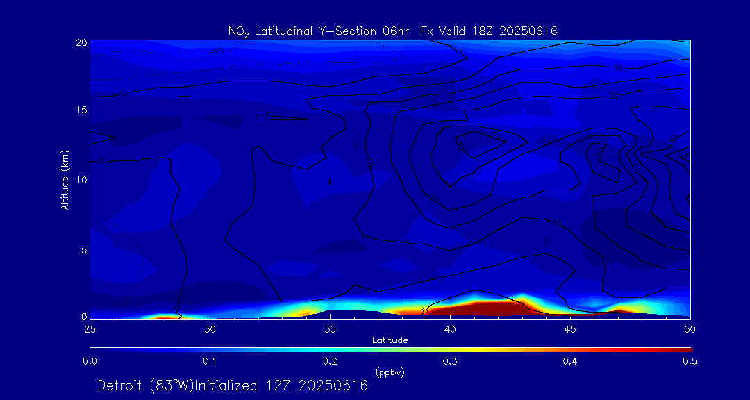Screen dimensions: 750x400
Task: Click the altitude tick label 0
Action: point(84,316)
